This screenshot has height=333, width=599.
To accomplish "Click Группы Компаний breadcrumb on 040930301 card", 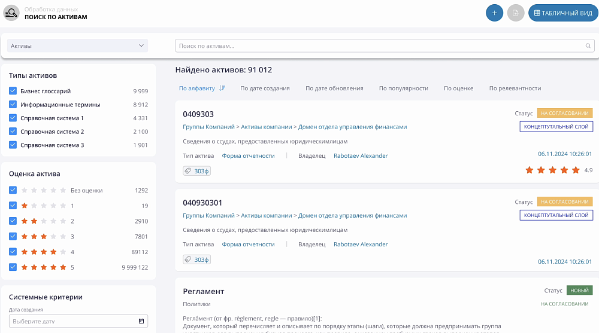I will pyautogui.click(x=208, y=215).
